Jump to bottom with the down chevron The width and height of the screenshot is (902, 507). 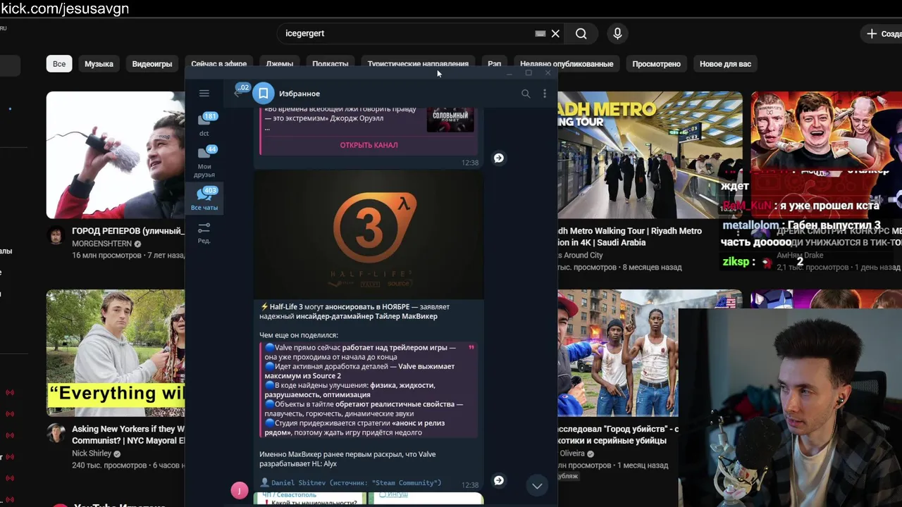(537, 485)
